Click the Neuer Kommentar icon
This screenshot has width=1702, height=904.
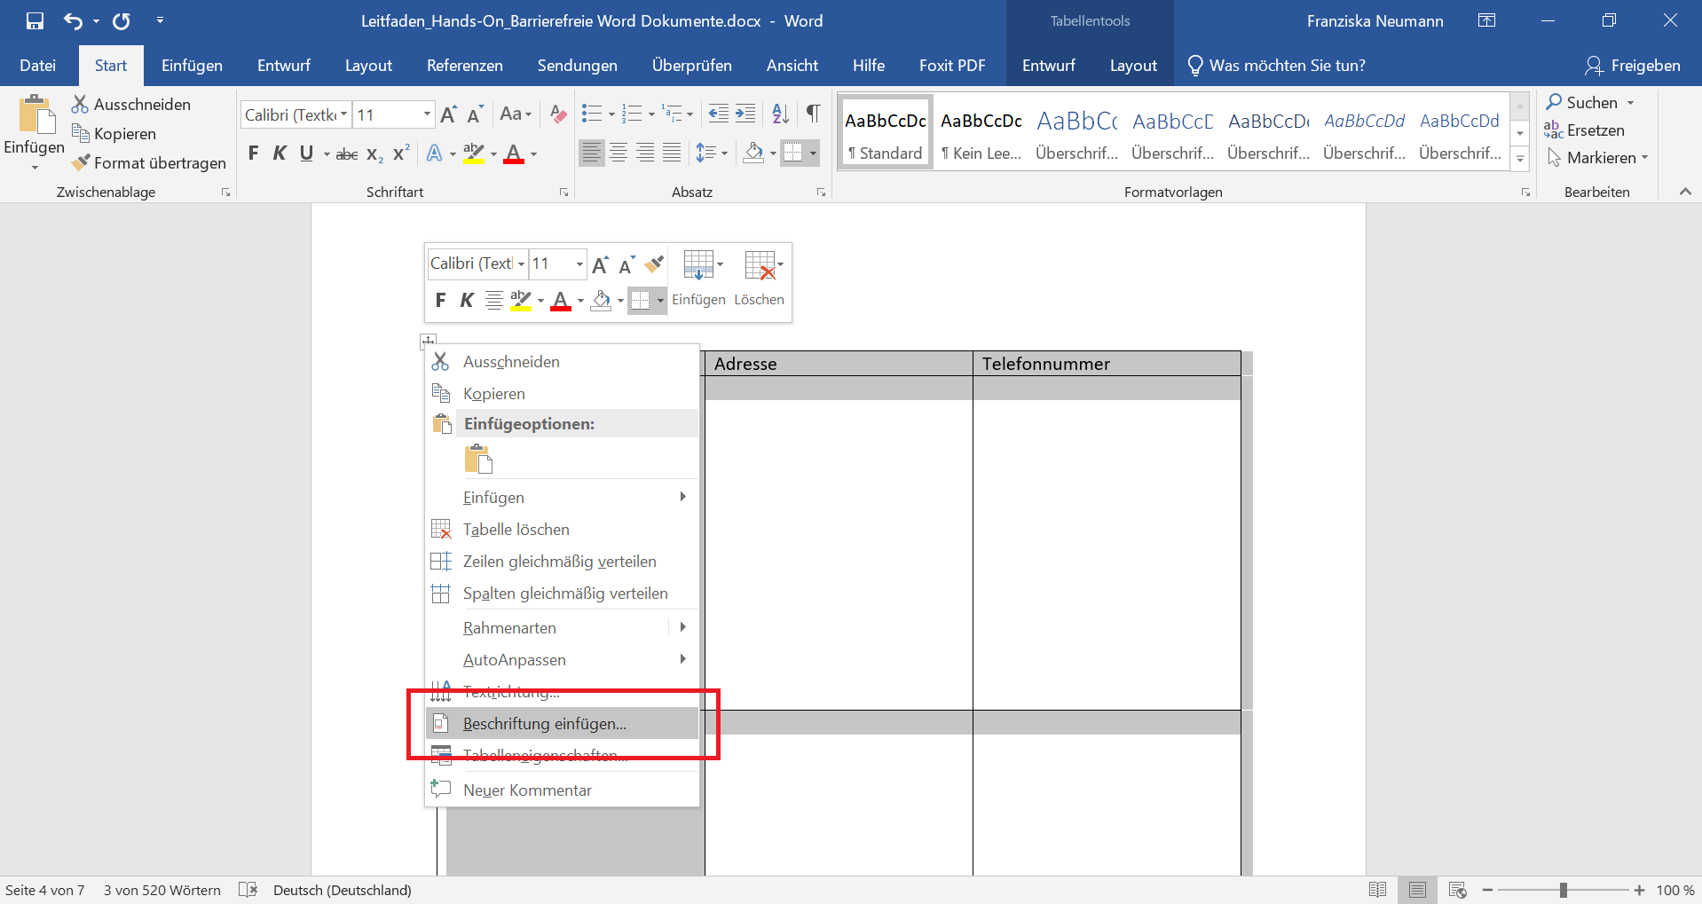[441, 789]
